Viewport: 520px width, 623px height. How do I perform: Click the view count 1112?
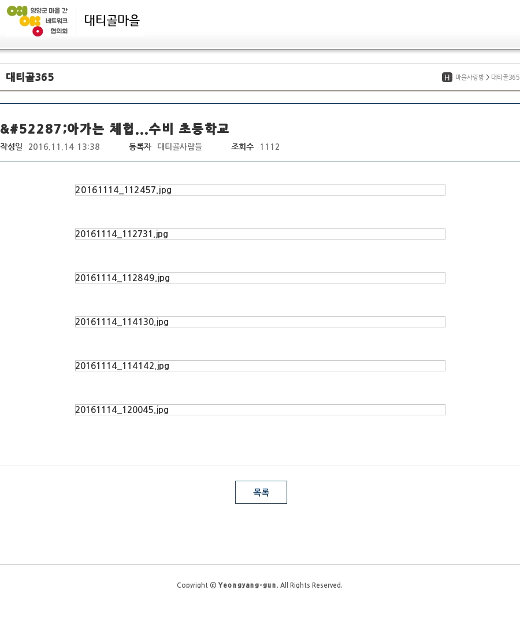[x=269, y=147]
